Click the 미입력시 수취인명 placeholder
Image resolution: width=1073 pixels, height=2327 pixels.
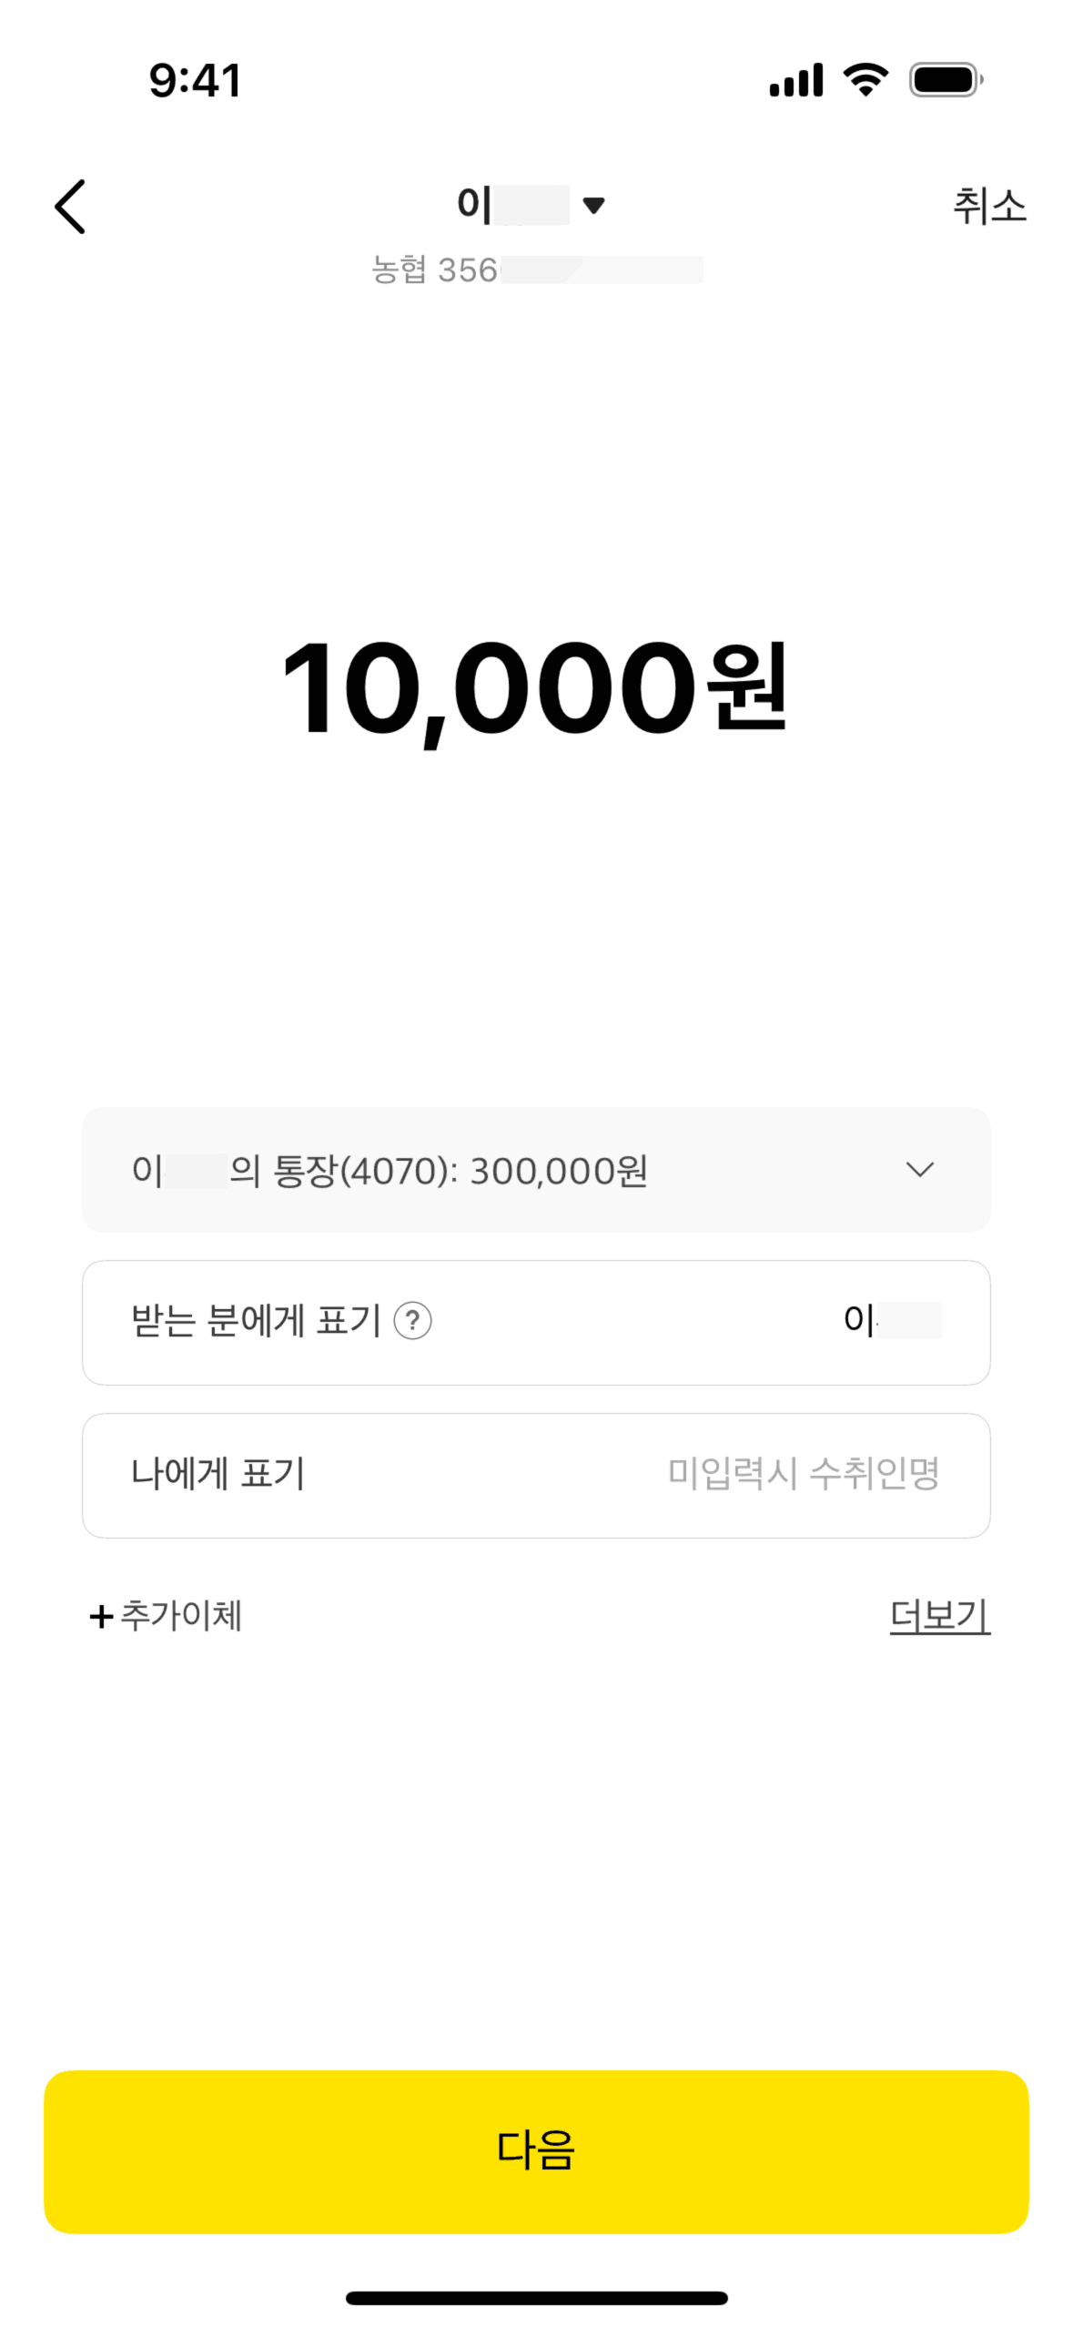[x=803, y=1474]
